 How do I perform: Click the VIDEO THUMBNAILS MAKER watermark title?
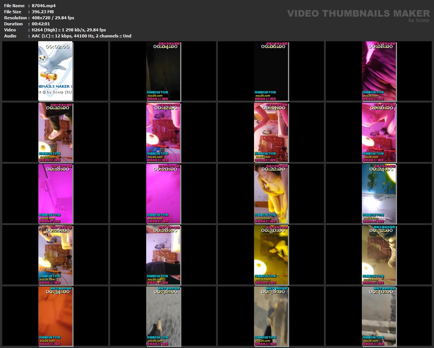click(358, 14)
